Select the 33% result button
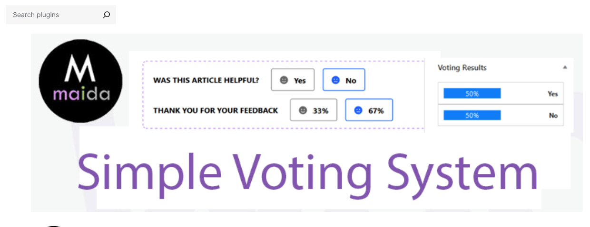 point(314,110)
